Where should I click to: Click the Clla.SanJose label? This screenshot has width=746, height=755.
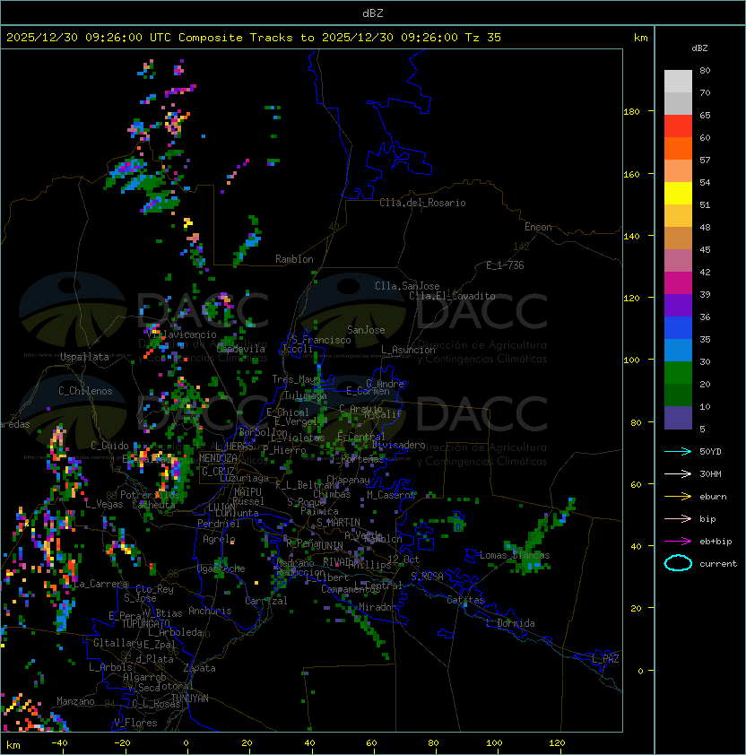point(407,286)
